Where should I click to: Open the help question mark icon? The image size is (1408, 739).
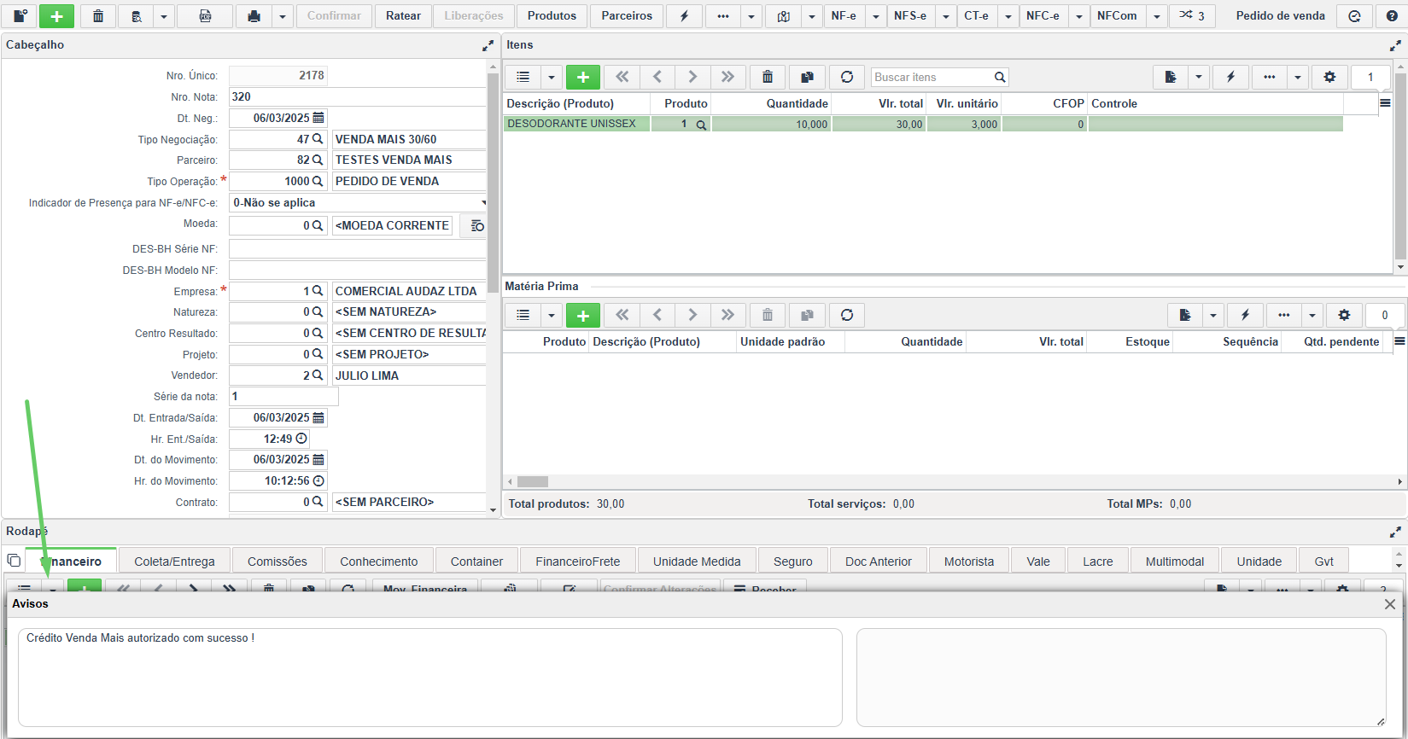1392,16
